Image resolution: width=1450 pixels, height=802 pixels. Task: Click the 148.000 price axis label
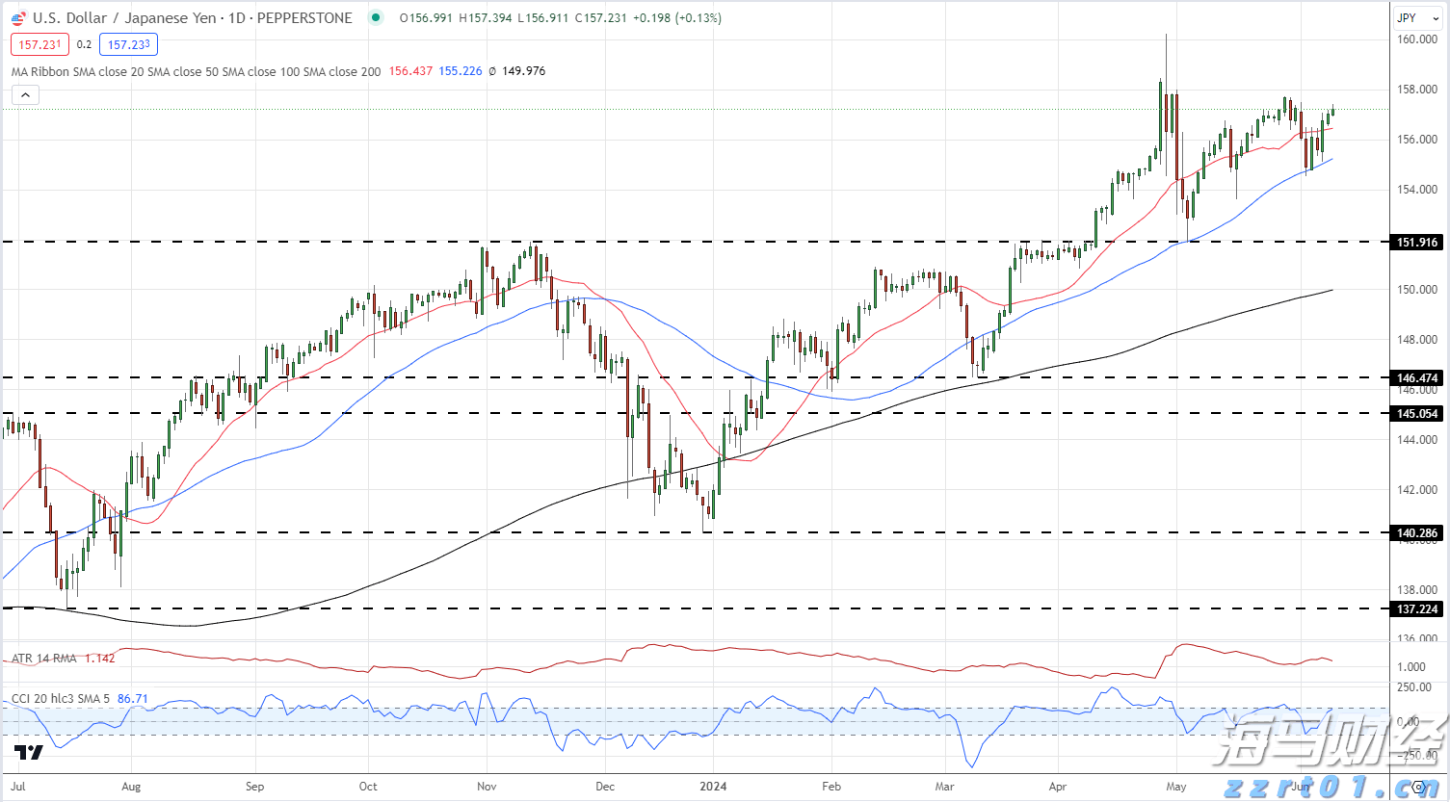1417,340
